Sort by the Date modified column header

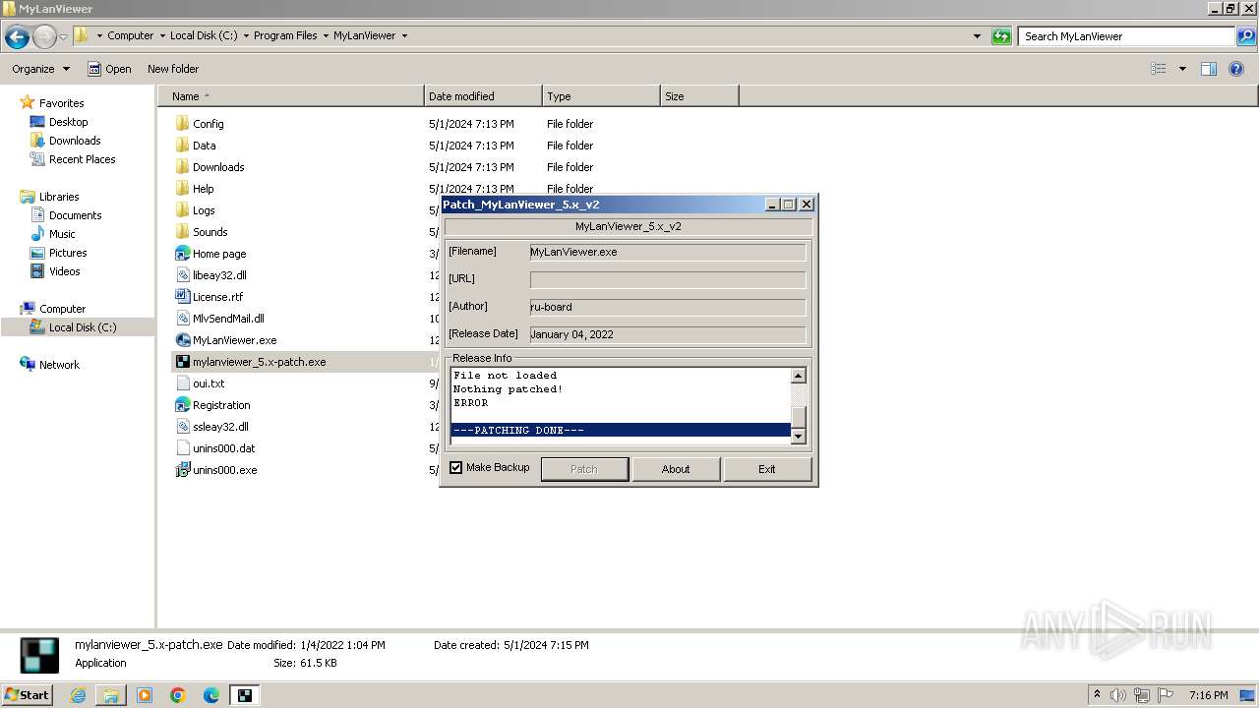483,96
